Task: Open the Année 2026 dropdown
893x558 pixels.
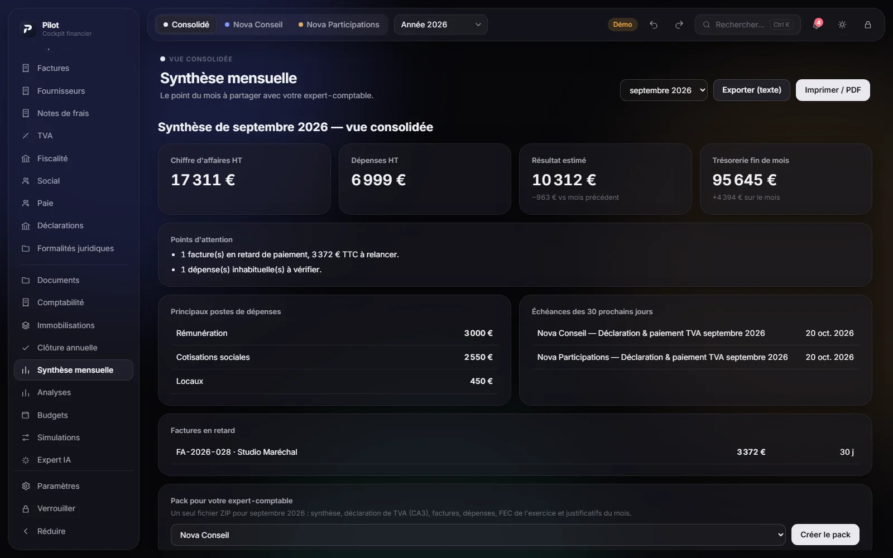Action: [440, 25]
